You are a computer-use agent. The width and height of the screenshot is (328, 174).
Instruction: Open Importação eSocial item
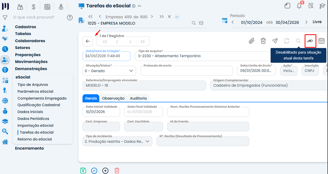coord(36,125)
